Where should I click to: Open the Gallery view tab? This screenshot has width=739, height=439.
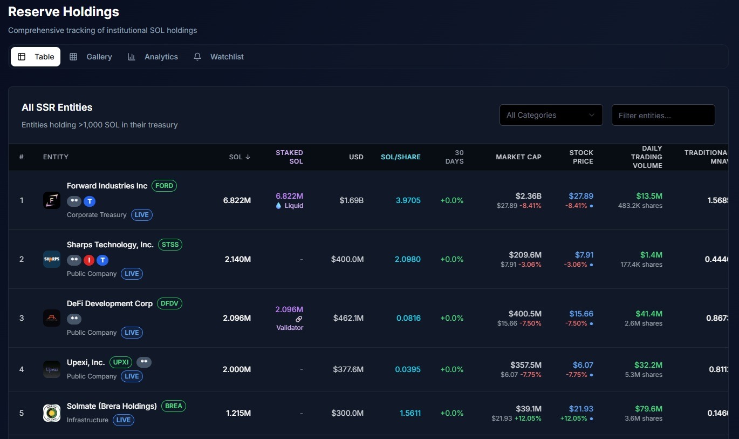pyautogui.click(x=91, y=57)
